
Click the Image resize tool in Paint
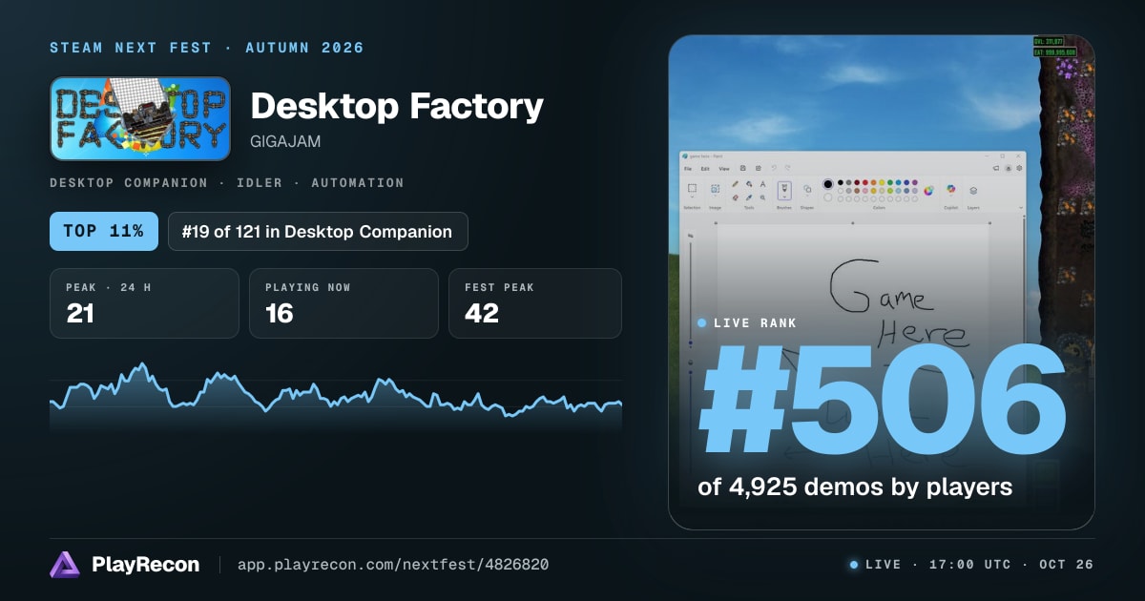pyautogui.click(x=715, y=188)
